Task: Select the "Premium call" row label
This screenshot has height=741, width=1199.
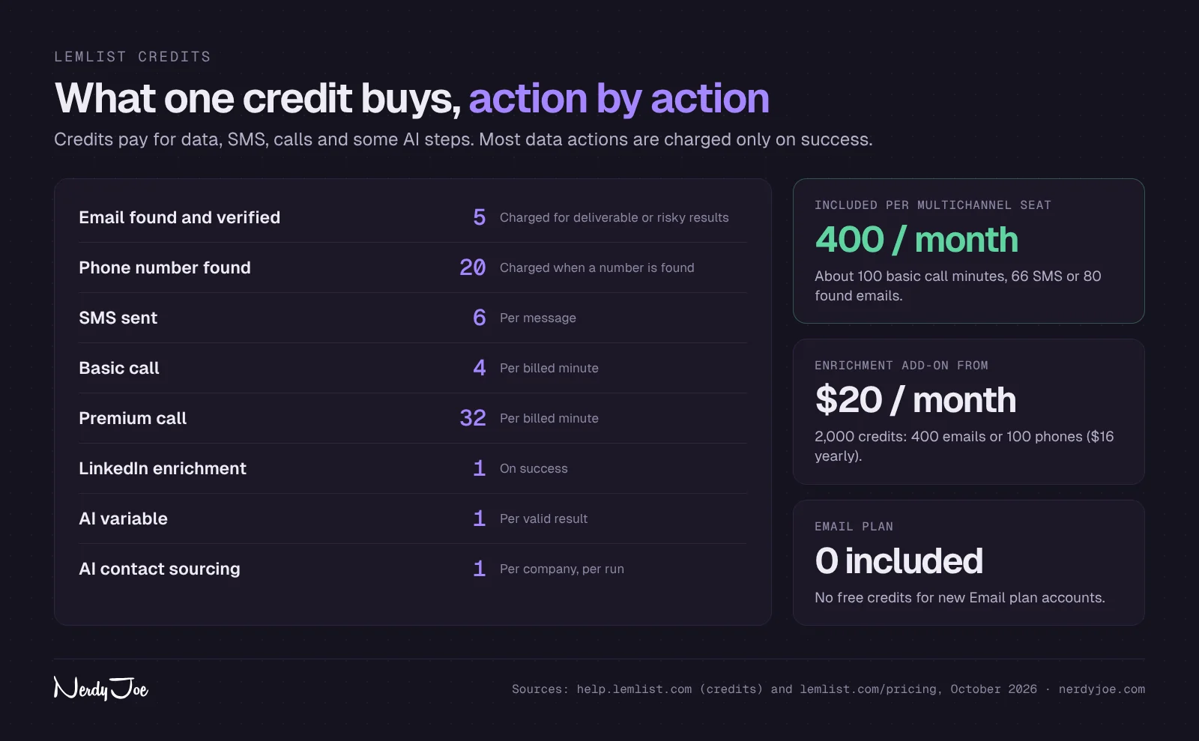Action: 133,418
